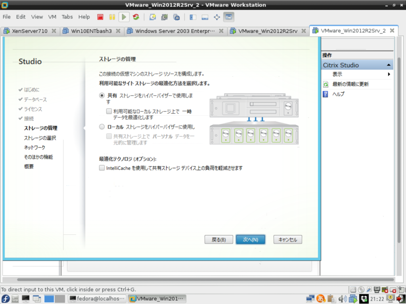Collapse the Citrix Studio actions header
Image resolution: width=406 pixels, height=304 pixels.
(x=389, y=65)
